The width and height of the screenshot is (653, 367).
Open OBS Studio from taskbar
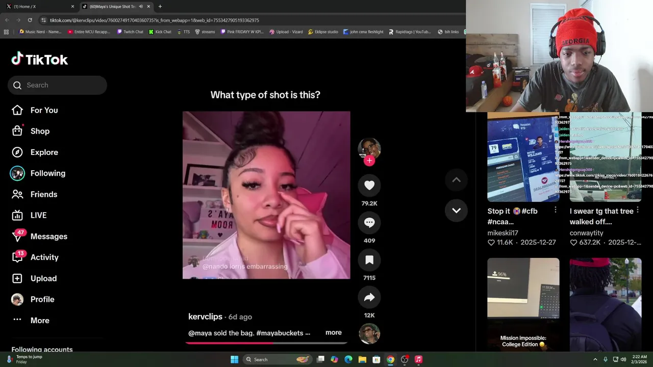click(405, 359)
